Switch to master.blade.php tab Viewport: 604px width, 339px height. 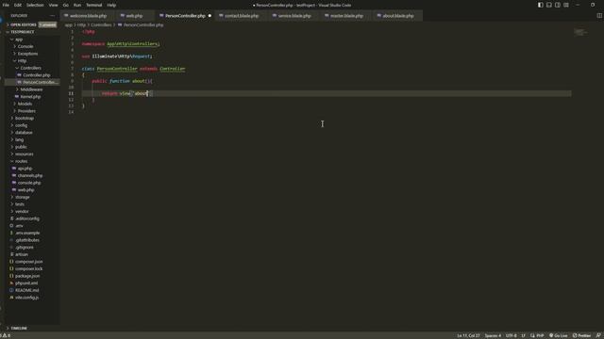coord(346,16)
